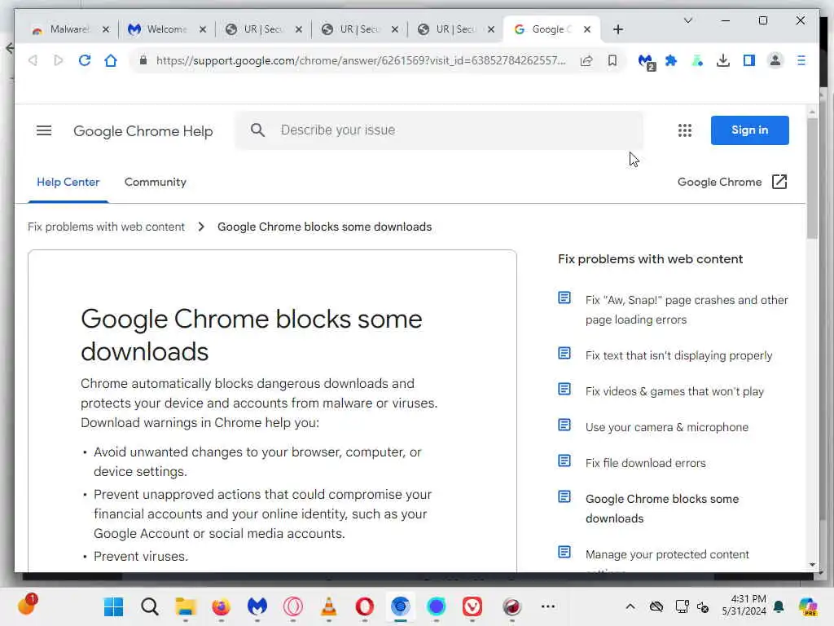This screenshot has height=626, width=834.
Task: Open the Google Chrome Help title link
Action: point(143,131)
